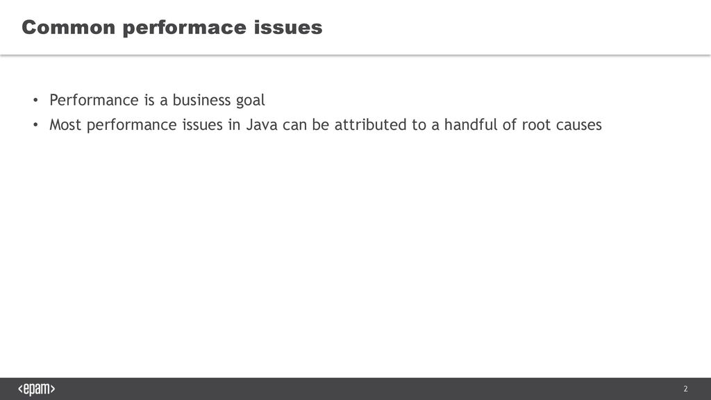The height and width of the screenshot is (400, 711).
Task: Click the word 'attributed' in the second bullet
Action: [371, 125]
